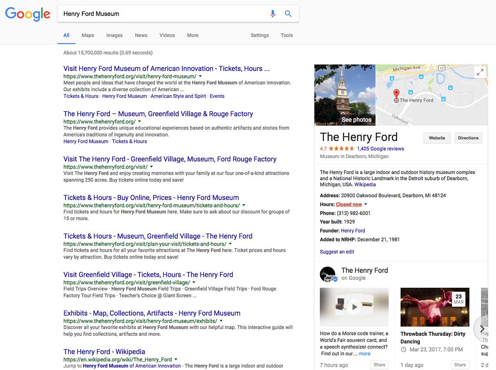This screenshot has height=370, width=496.
Task: Open Tickets & Hours - Buy Online, Prices result
Action: pyautogui.click(x=151, y=198)
